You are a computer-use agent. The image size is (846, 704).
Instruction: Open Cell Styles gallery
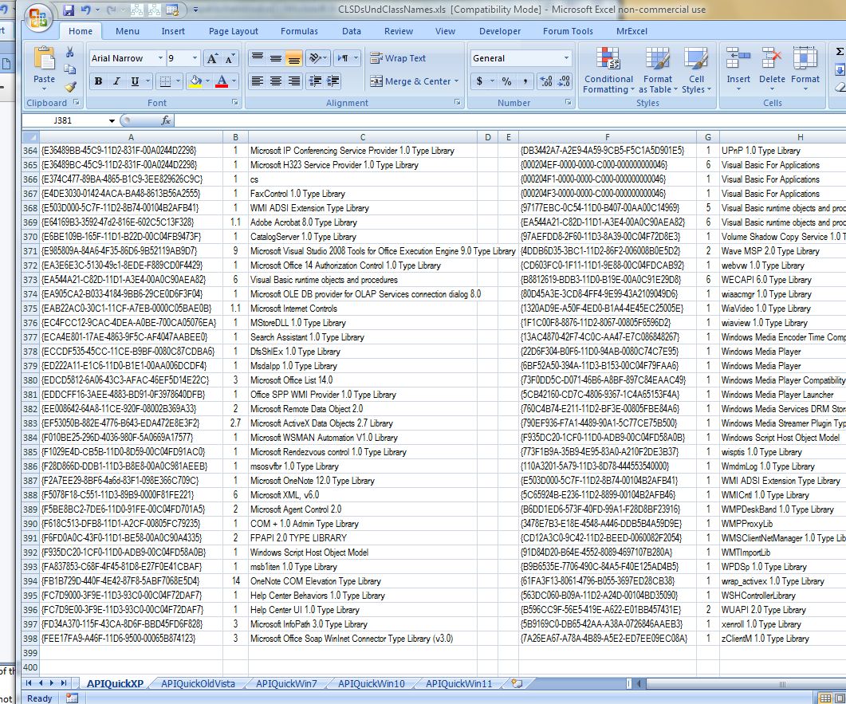tap(696, 70)
